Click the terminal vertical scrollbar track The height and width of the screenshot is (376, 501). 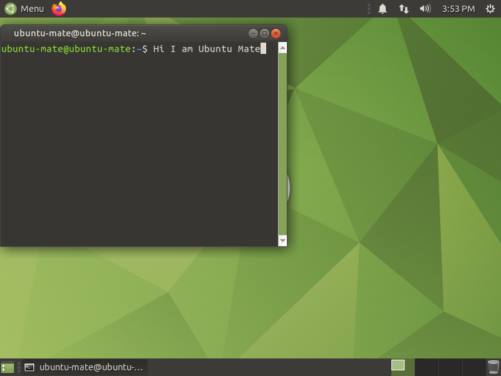(x=282, y=144)
